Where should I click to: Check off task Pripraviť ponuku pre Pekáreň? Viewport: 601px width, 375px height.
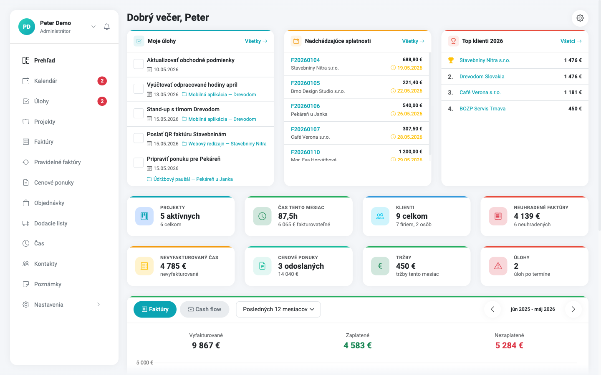(x=139, y=163)
